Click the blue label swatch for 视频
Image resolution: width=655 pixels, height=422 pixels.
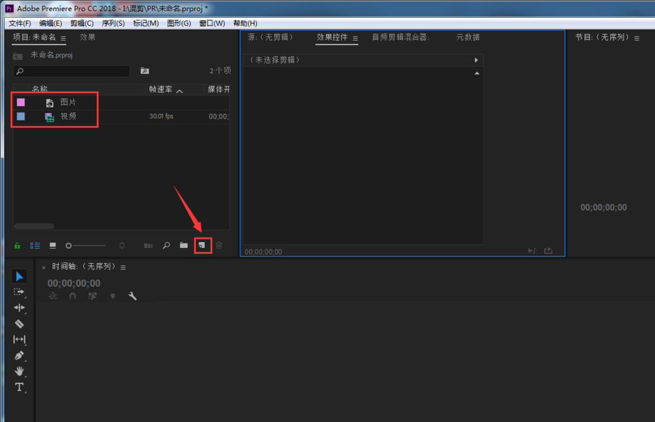click(21, 116)
